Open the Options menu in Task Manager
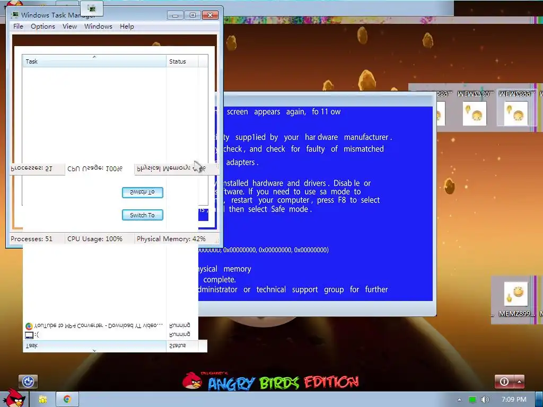Viewport: 543px width, 407px height. tap(42, 26)
